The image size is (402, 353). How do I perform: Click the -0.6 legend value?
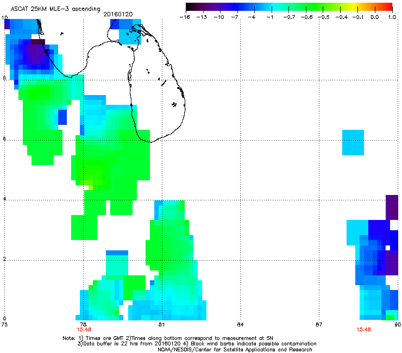coord(306,17)
